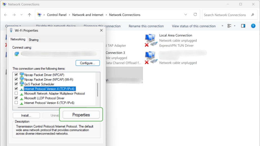Screen dimensions: 260x146
Task: Select QoS Packet Scheduler item
Action: coord(39,84)
